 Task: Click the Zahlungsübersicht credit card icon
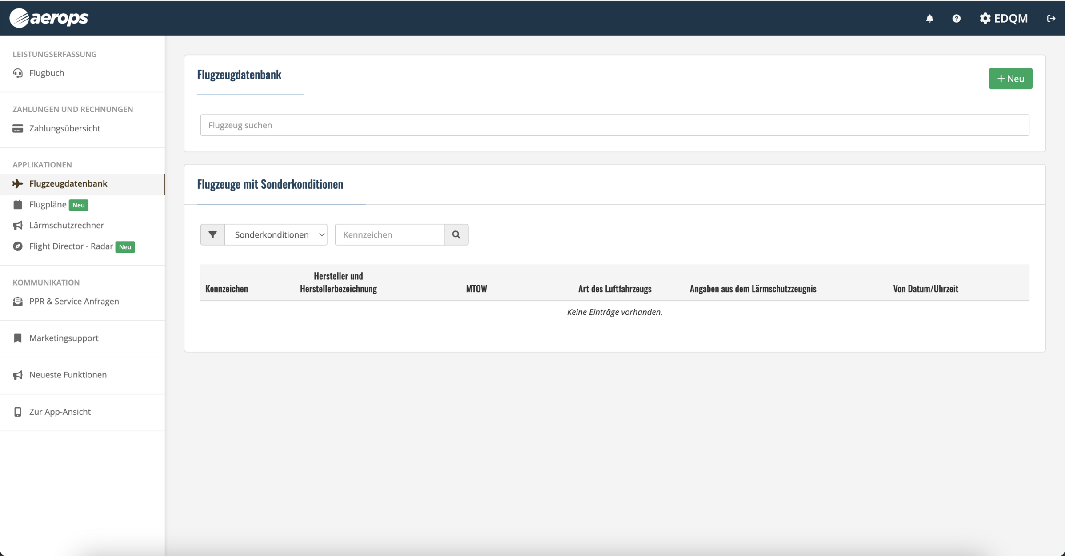[18, 128]
